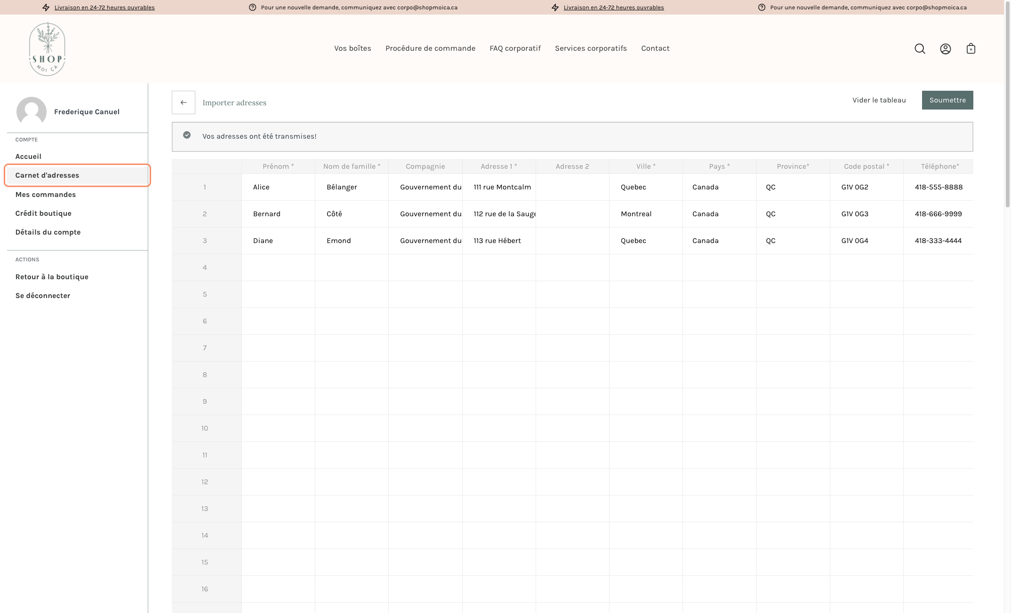Click the Code postal column header
The height and width of the screenshot is (613, 1011).
pos(867,166)
